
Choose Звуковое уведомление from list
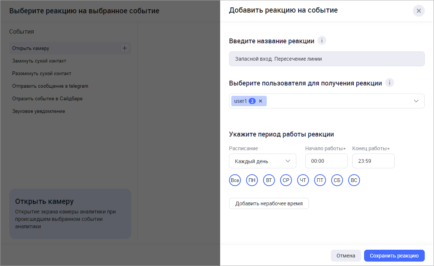(x=38, y=111)
